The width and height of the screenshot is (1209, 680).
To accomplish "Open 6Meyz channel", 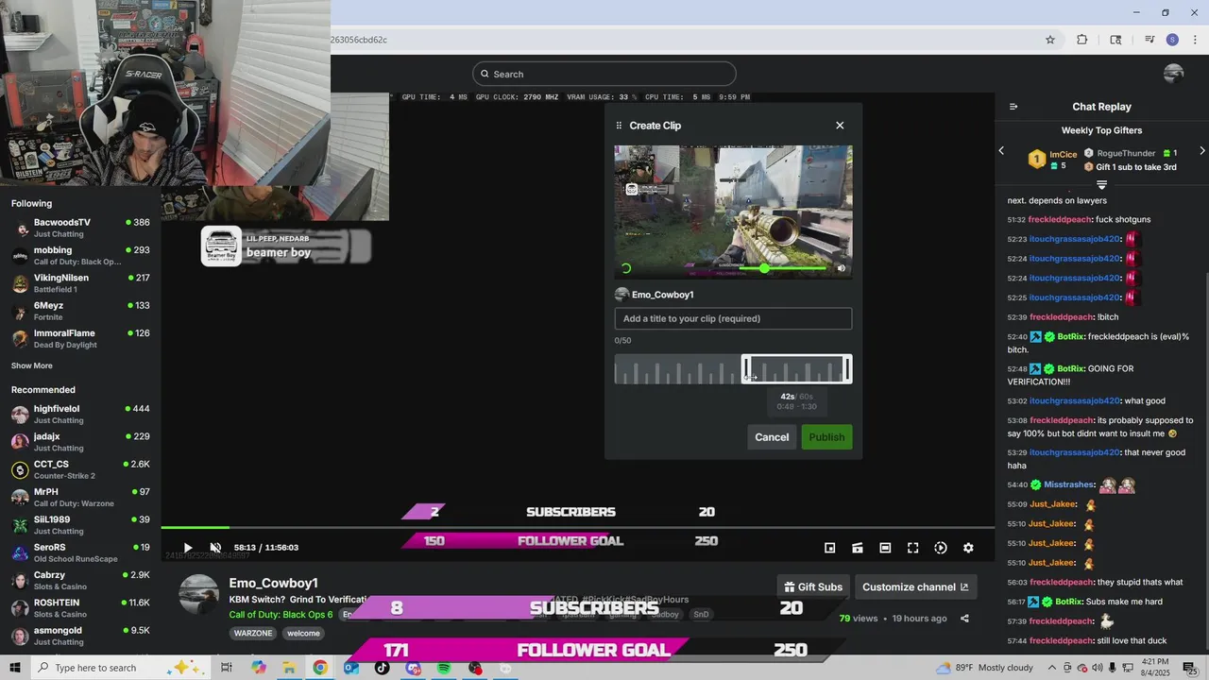I will [80, 311].
